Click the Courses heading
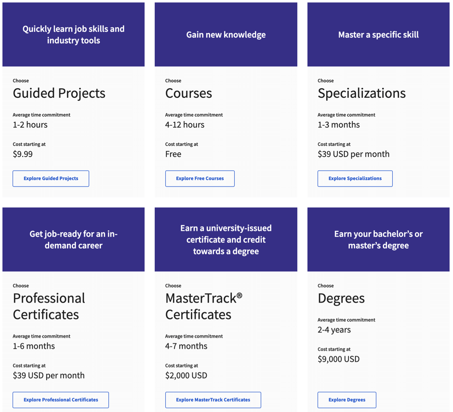Screen dimensions: 453x412 [188, 93]
